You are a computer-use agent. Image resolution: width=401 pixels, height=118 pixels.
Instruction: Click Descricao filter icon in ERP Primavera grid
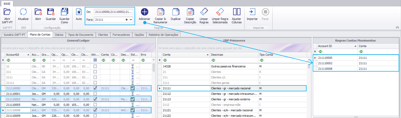point(213,60)
